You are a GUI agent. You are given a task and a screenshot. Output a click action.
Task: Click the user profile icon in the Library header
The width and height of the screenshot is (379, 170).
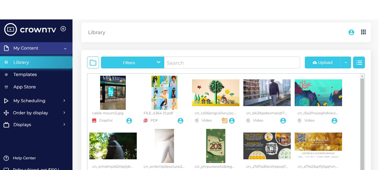pos(351,32)
